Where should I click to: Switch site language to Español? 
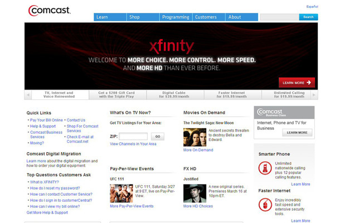[x=312, y=7]
